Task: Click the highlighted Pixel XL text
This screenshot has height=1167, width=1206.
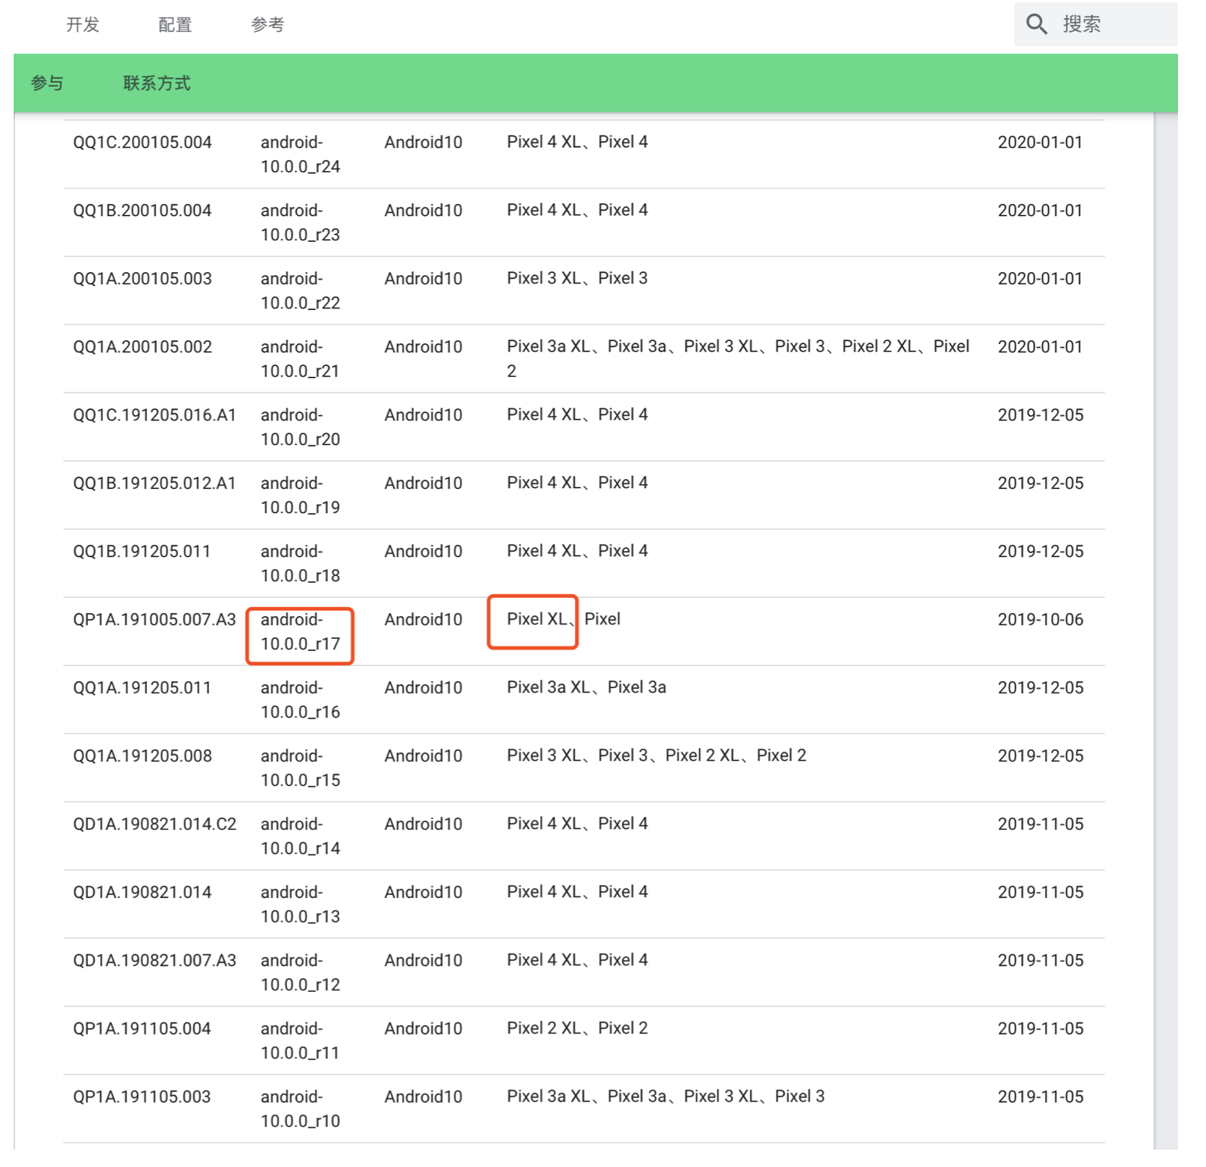Action: (x=537, y=619)
